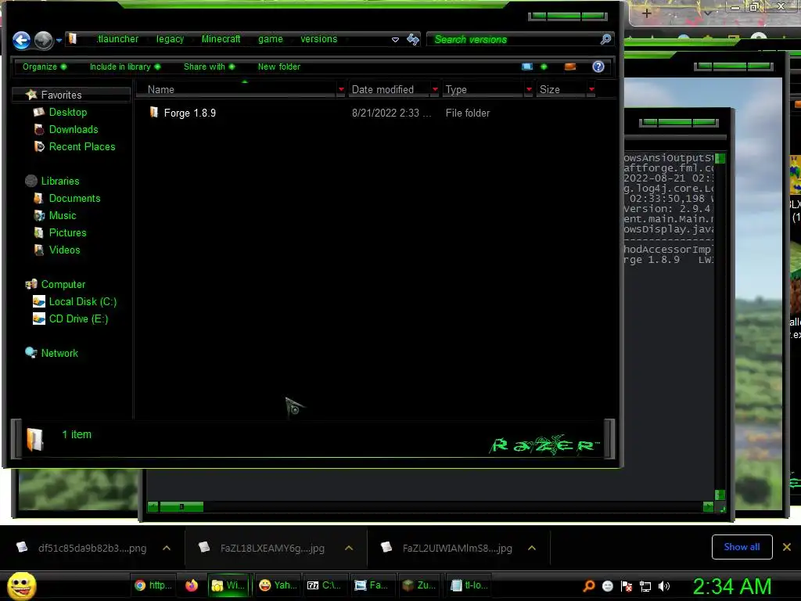Expand options for FaZL2UIWIAMlmS8 jpg download

tap(532, 548)
